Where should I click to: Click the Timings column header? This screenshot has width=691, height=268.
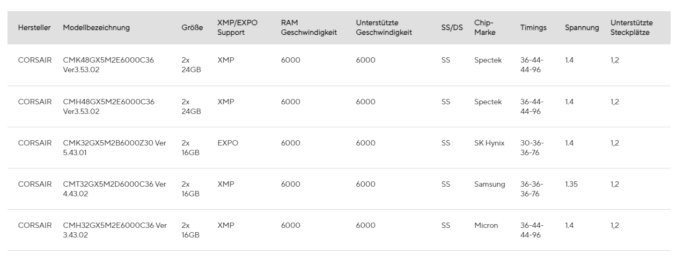(533, 28)
